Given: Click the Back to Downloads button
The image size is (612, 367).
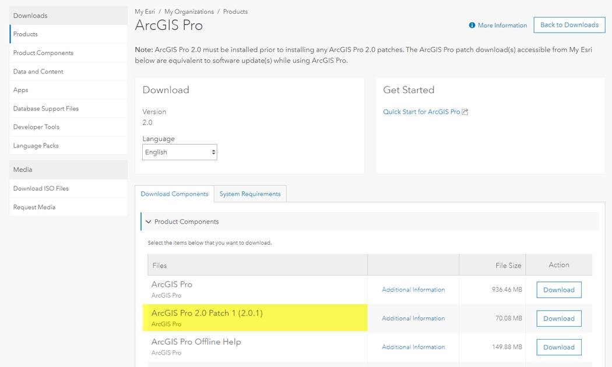Looking at the screenshot, I should pyautogui.click(x=569, y=25).
